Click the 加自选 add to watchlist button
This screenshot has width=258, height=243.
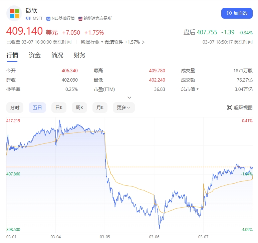click(x=237, y=13)
